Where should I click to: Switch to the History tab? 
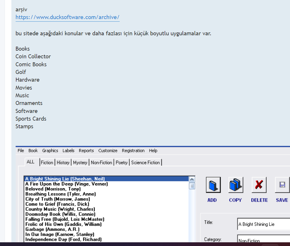[x=63, y=162]
